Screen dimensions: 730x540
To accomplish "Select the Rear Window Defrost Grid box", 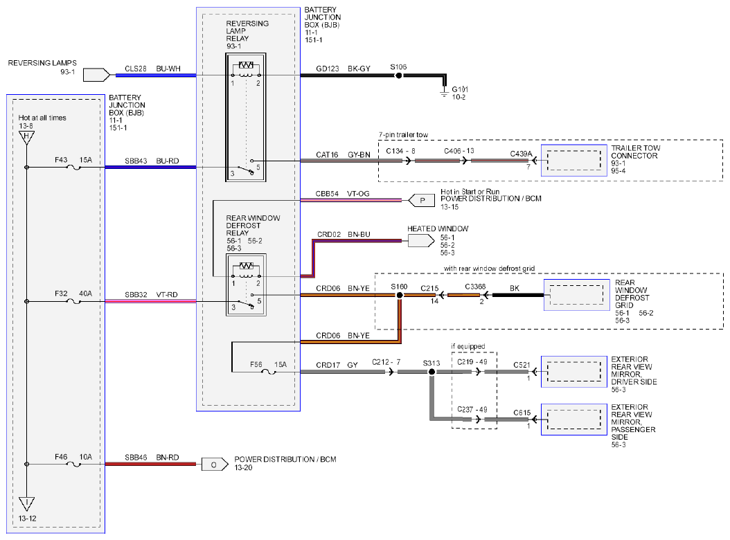I will coord(577,295).
